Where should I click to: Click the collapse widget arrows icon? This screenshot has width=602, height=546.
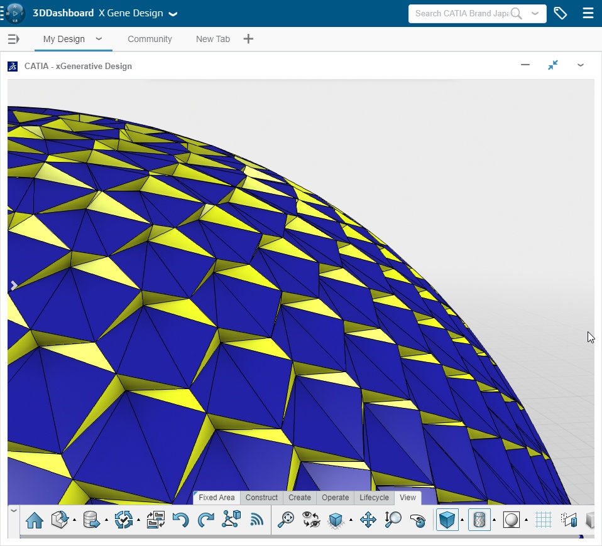click(x=553, y=65)
